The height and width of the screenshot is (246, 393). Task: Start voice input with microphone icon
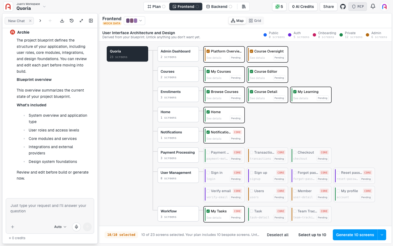click(76, 227)
